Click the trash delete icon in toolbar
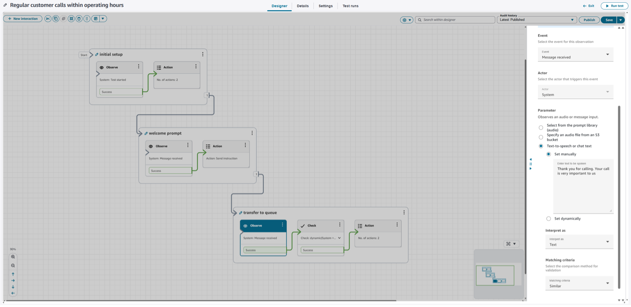 [79, 19]
